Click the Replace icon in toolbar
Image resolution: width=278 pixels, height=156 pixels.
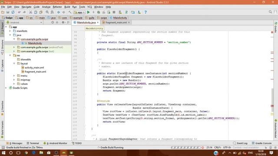tap(52, 12)
